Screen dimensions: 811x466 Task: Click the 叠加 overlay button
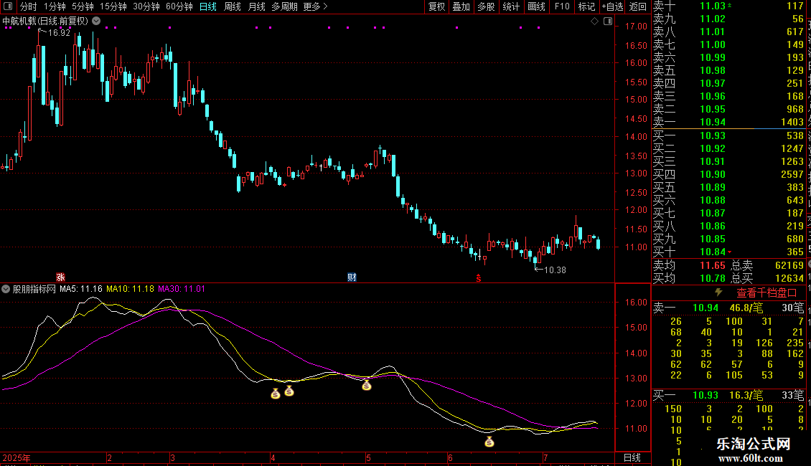[x=461, y=6]
